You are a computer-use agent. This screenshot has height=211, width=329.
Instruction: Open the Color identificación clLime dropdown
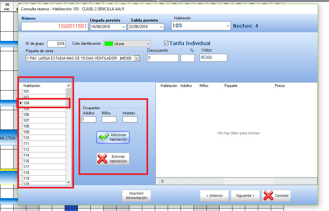148,44
